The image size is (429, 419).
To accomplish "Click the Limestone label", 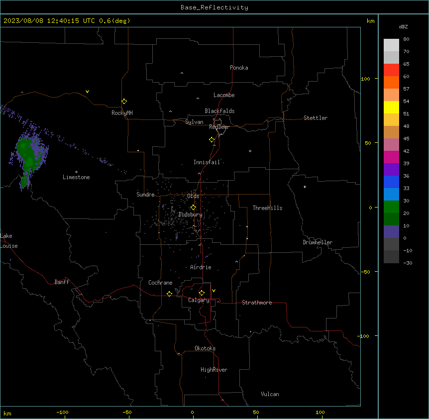I will click(76, 177).
